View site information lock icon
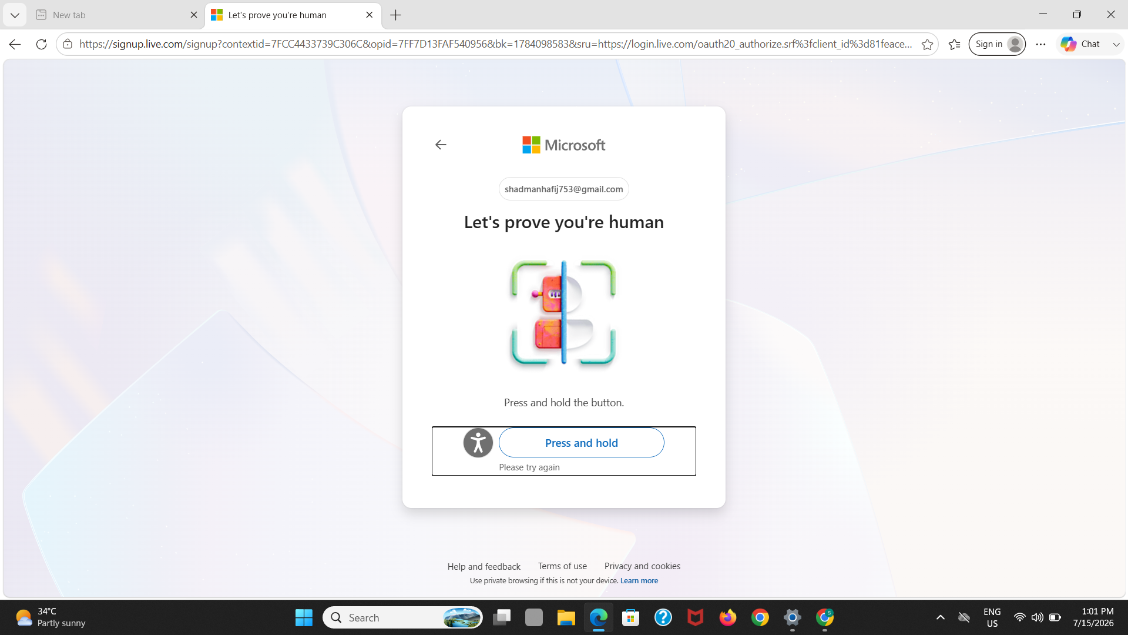This screenshot has height=635, width=1128. click(68, 44)
